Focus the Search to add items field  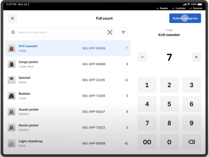[x=60, y=32]
